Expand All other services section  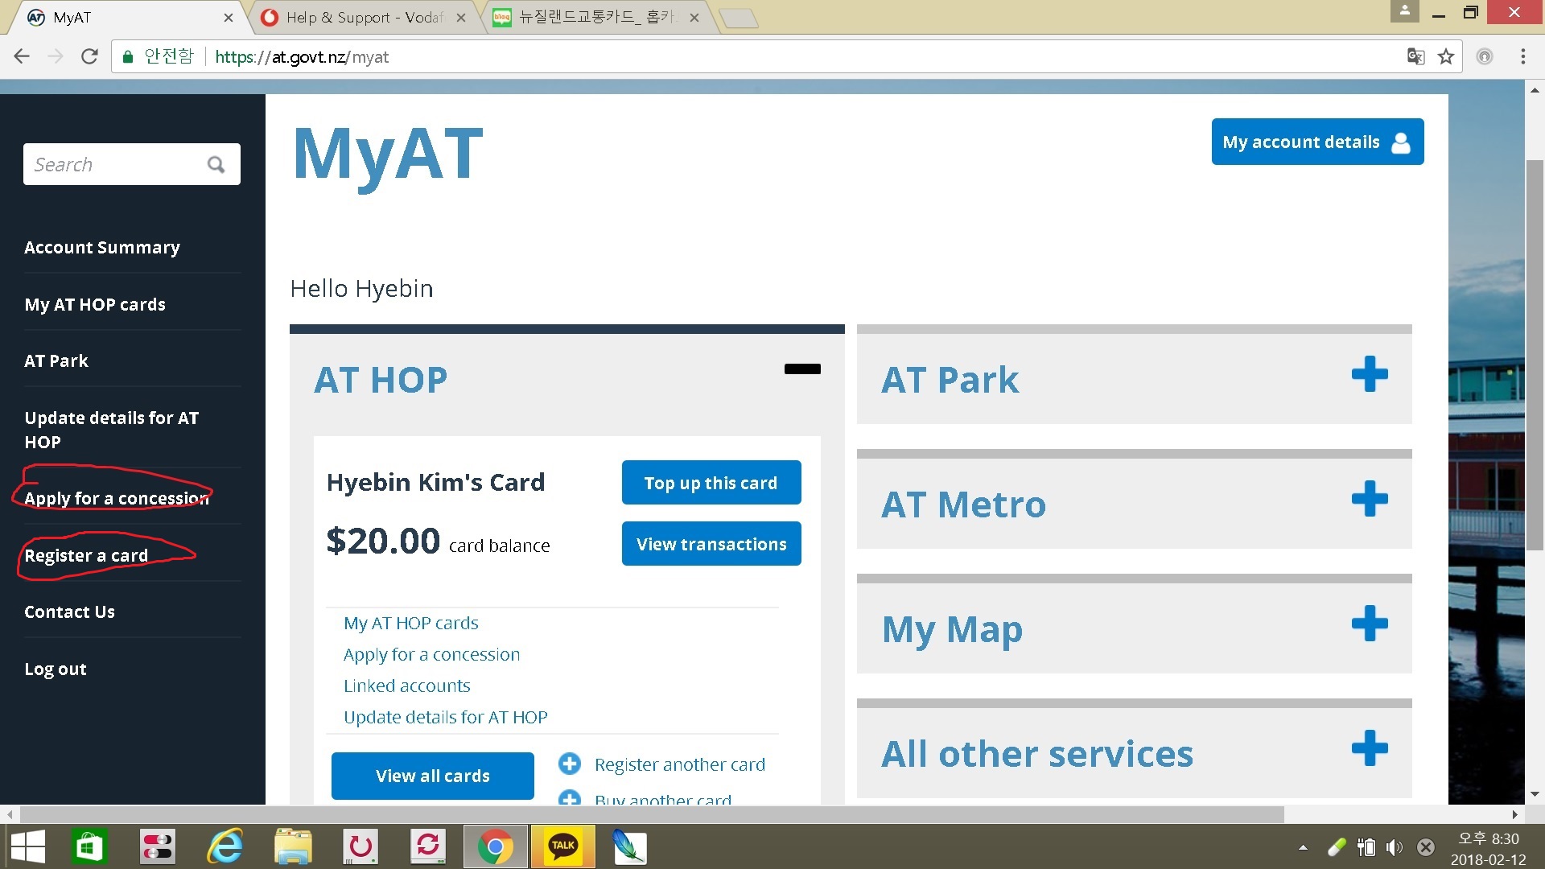(1369, 748)
